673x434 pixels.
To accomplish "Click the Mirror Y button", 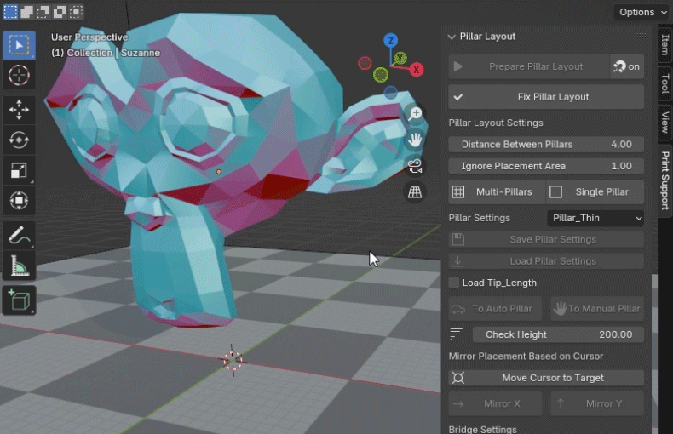I will [597, 403].
